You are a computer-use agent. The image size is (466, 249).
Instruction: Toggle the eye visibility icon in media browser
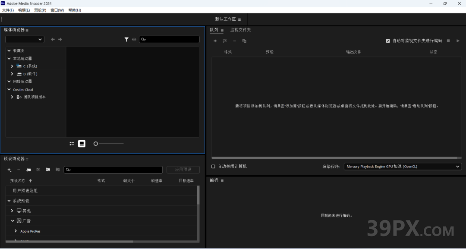point(134,39)
